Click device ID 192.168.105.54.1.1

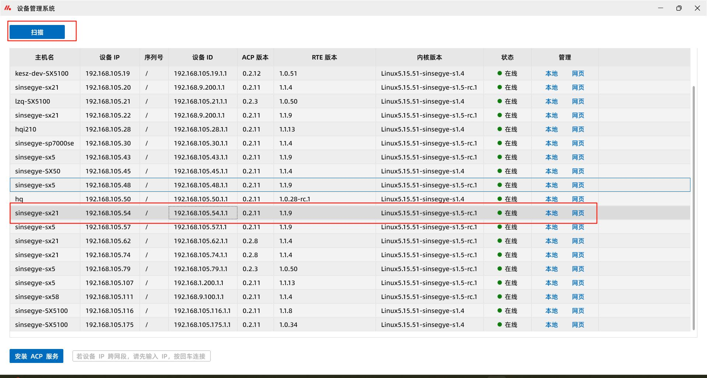pyautogui.click(x=201, y=213)
